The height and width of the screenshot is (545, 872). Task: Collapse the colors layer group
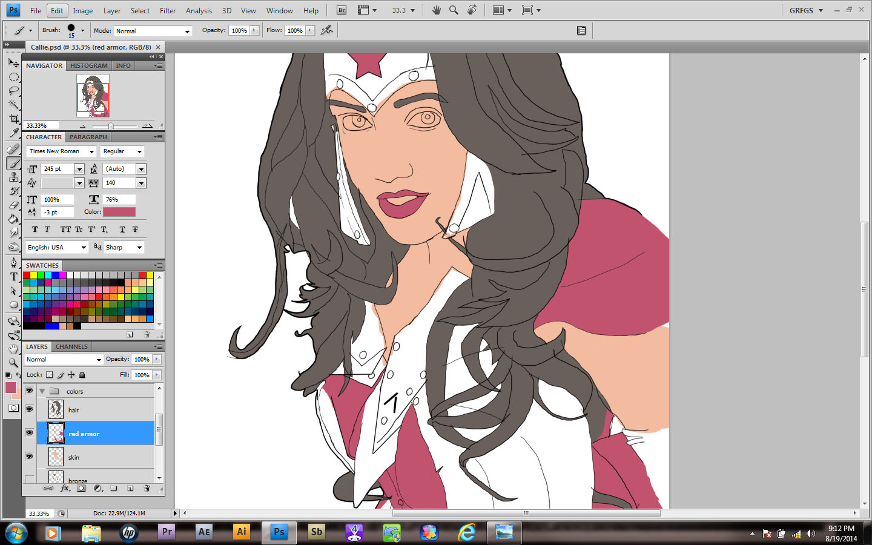click(x=42, y=391)
